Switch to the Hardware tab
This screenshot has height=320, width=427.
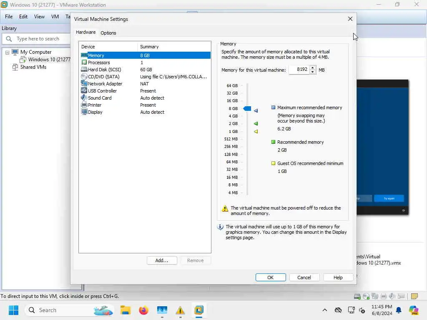tap(86, 32)
